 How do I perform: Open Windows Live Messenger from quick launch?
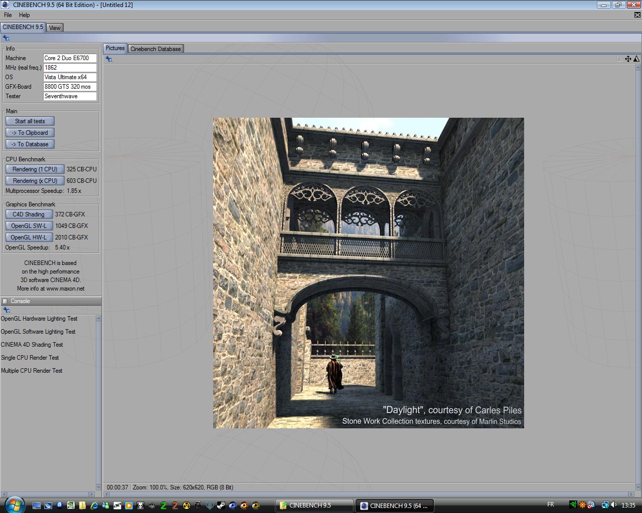coord(106,505)
